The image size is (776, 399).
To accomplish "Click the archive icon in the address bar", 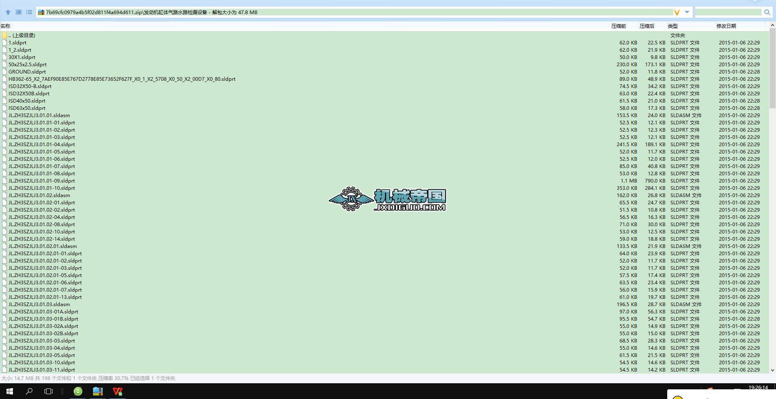I will coord(41,13).
